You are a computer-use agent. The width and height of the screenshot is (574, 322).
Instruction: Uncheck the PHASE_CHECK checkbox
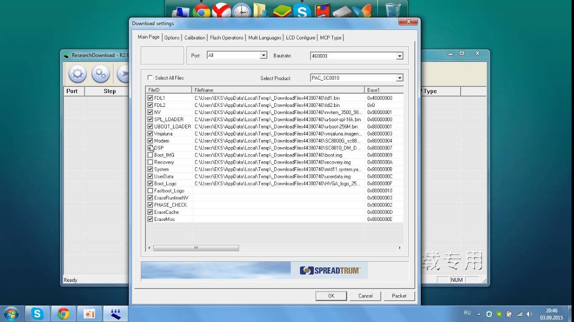click(x=150, y=205)
